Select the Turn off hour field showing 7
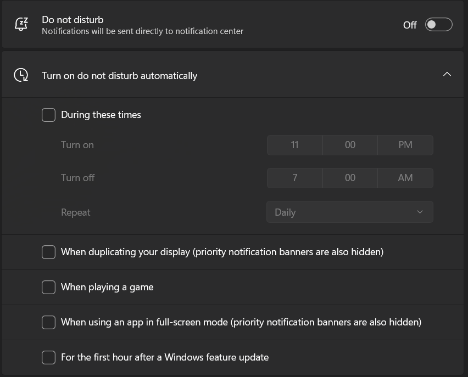This screenshot has height=377, width=468. [295, 178]
